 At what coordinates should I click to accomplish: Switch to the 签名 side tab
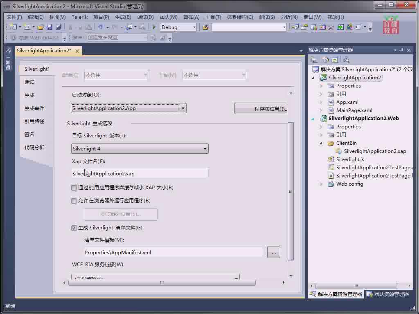click(29, 134)
